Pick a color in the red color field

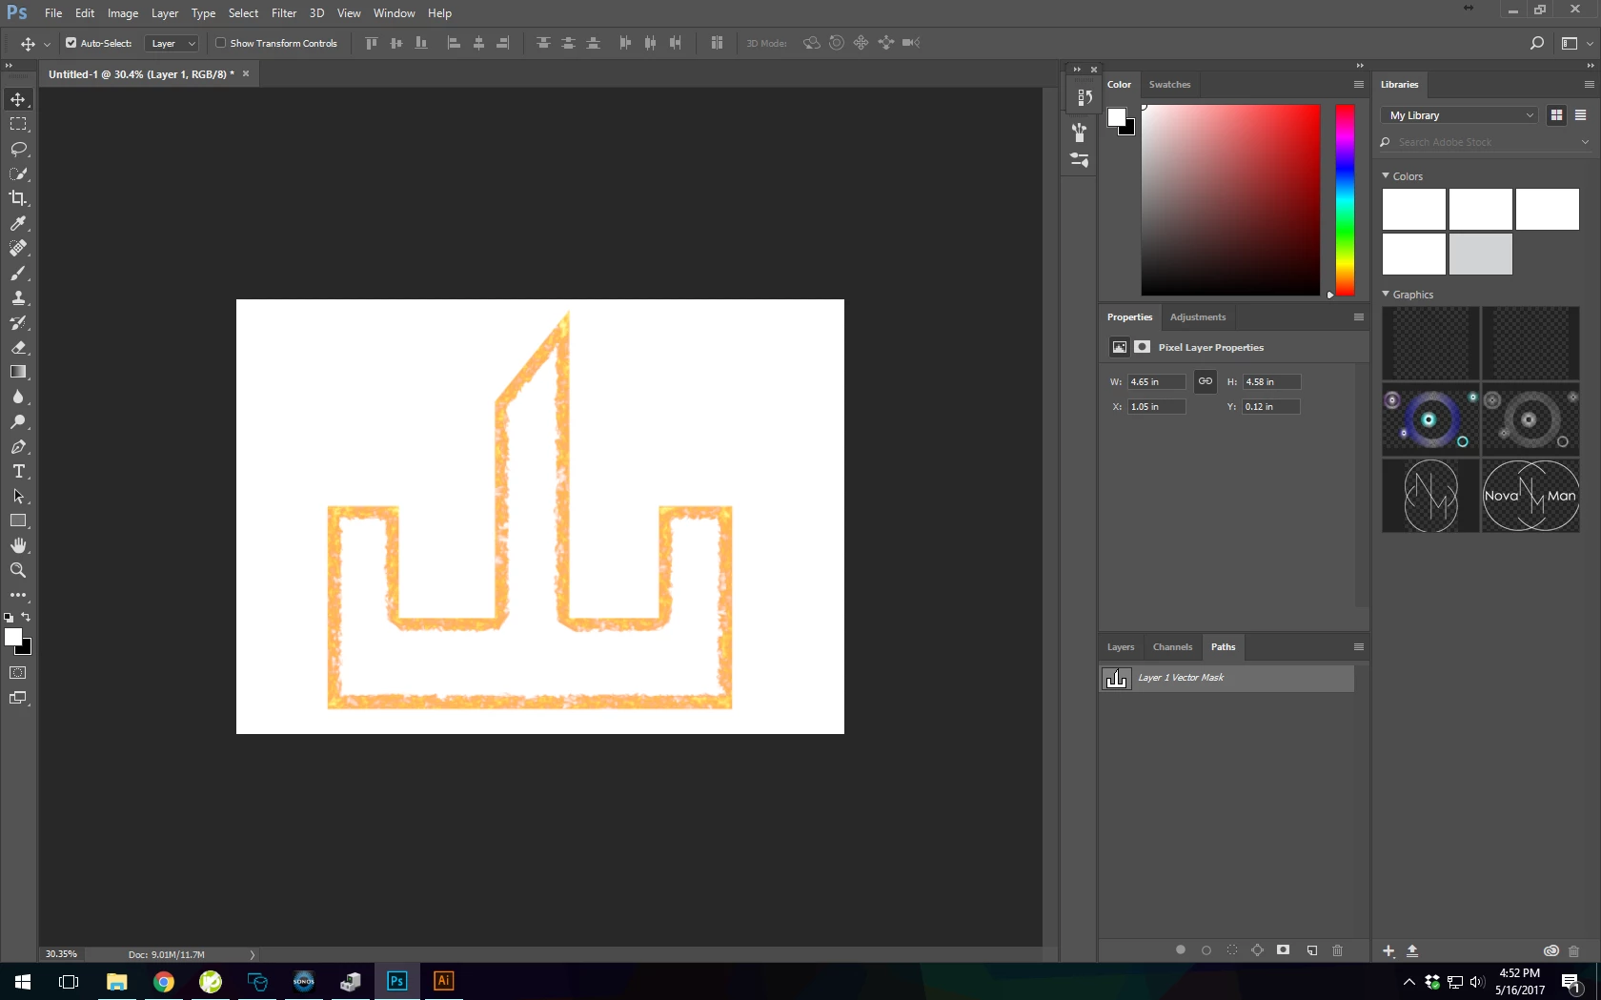tap(1230, 200)
